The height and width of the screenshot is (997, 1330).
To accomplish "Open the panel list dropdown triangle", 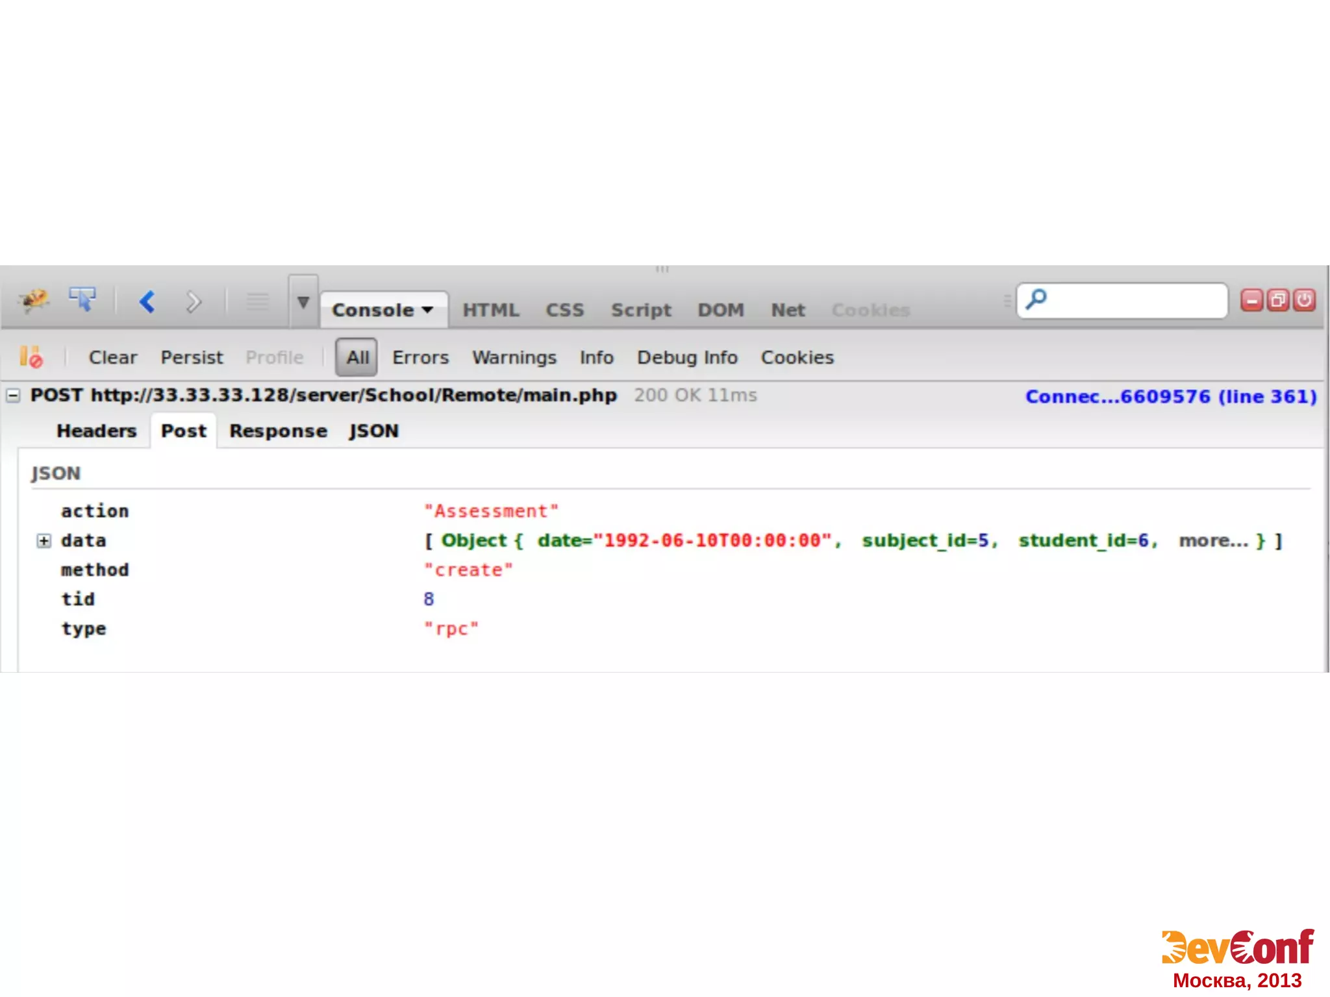I will 303,302.
